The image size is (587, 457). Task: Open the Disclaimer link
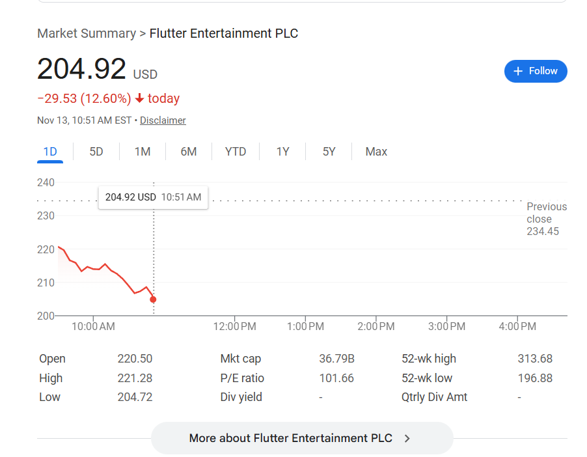163,120
